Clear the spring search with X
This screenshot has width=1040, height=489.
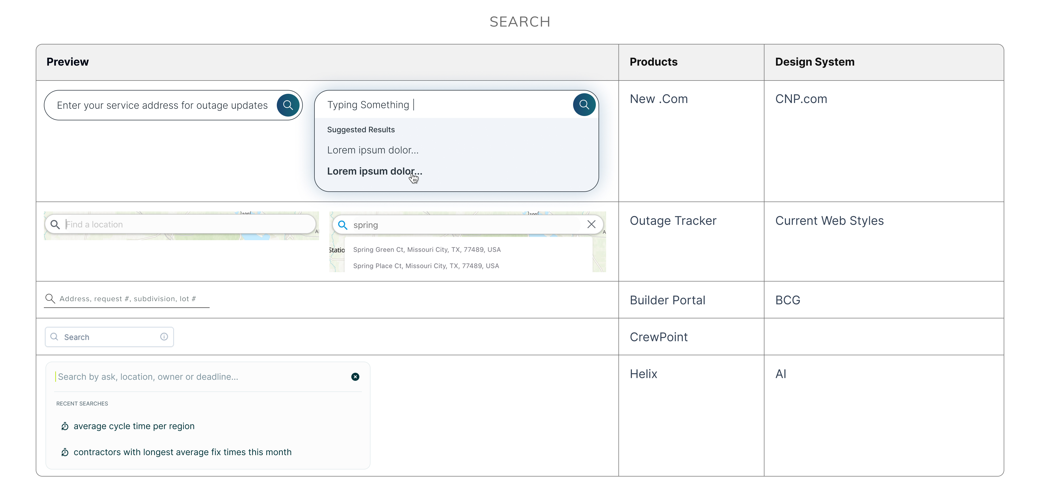tap(591, 224)
